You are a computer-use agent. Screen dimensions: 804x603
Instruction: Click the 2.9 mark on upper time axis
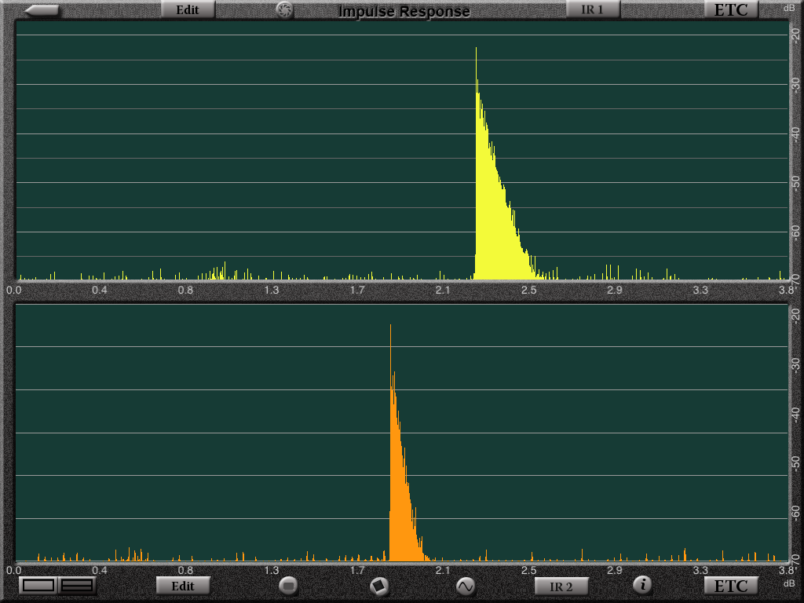[x=614, y=291]
